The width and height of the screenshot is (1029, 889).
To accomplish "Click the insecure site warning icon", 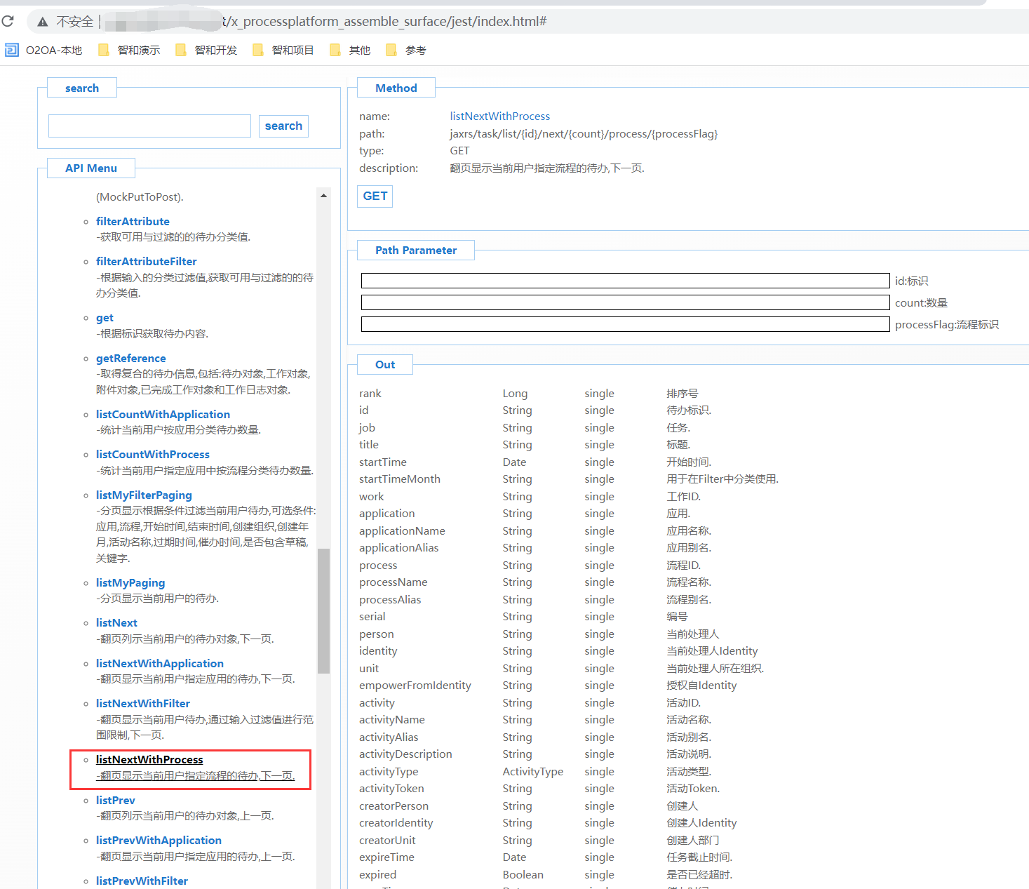I will coord(43,22).
